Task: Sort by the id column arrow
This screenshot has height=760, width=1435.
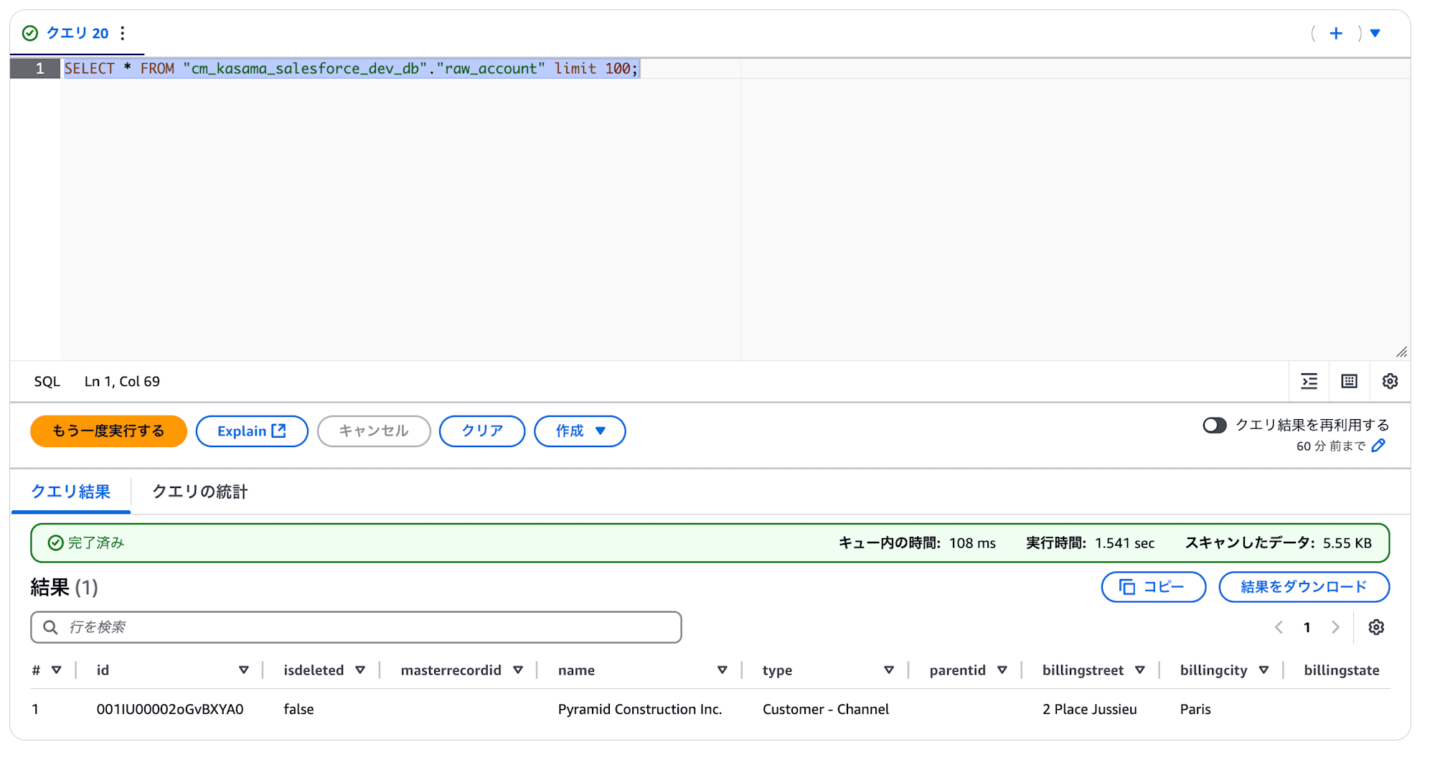Action: 244,670
